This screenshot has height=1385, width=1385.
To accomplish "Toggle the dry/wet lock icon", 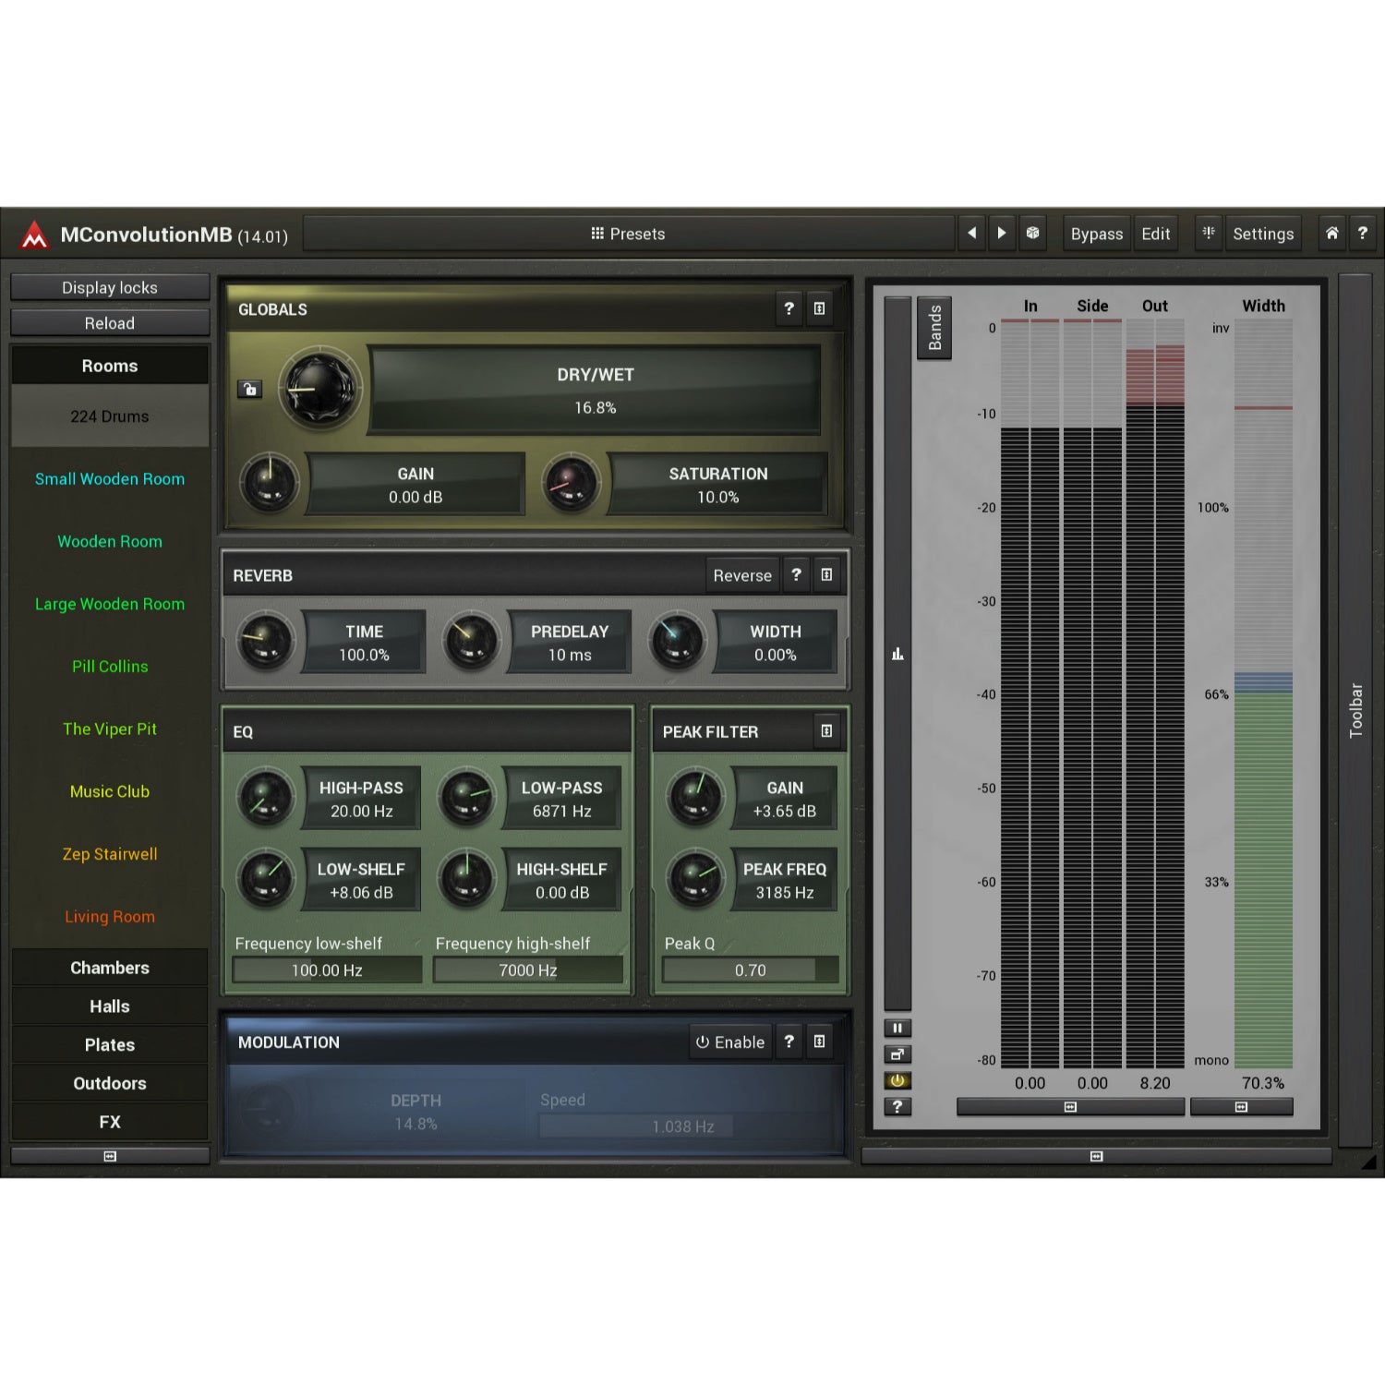I will (x=249, y=389).
